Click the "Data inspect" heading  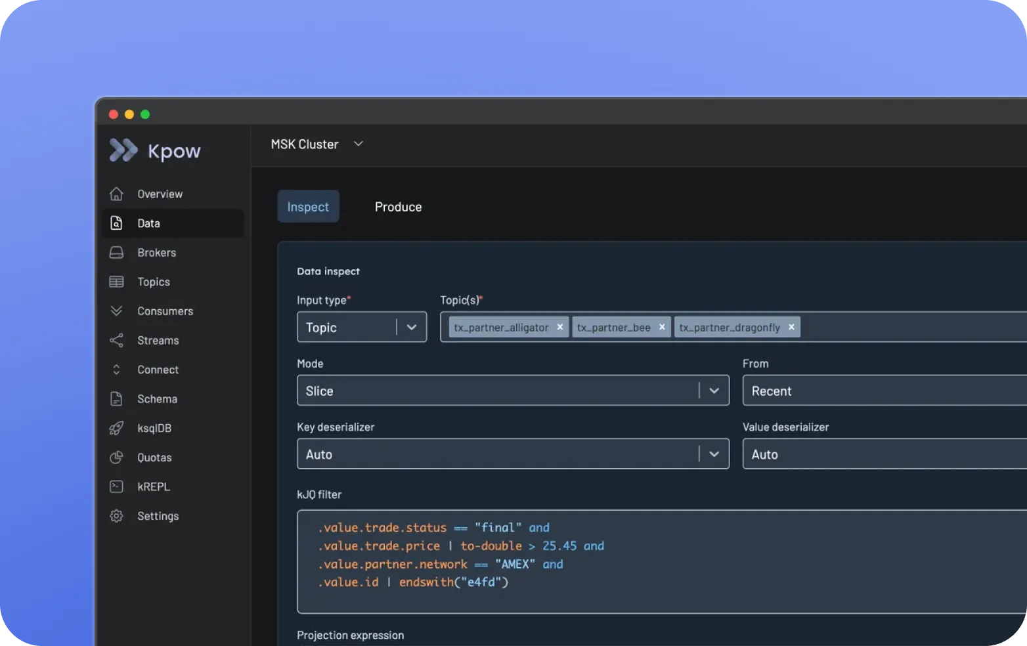328,271
